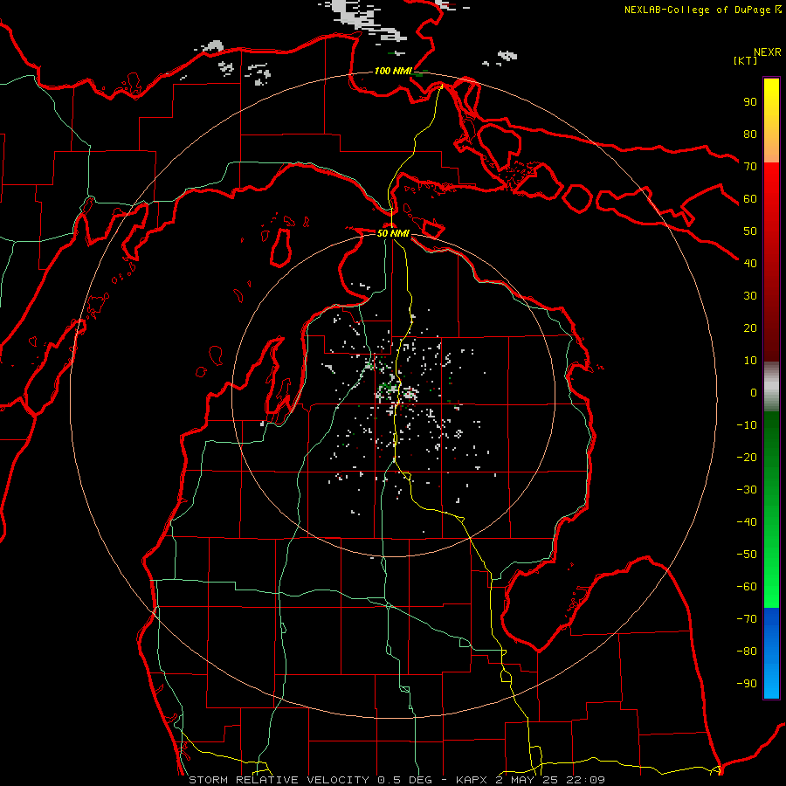Click the 40 value on velocity scale
The height and width of the screenshot is (786, 786).
pos(750,263)
